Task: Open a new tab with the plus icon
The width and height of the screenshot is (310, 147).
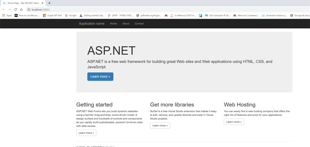Action: pos(49,3)
